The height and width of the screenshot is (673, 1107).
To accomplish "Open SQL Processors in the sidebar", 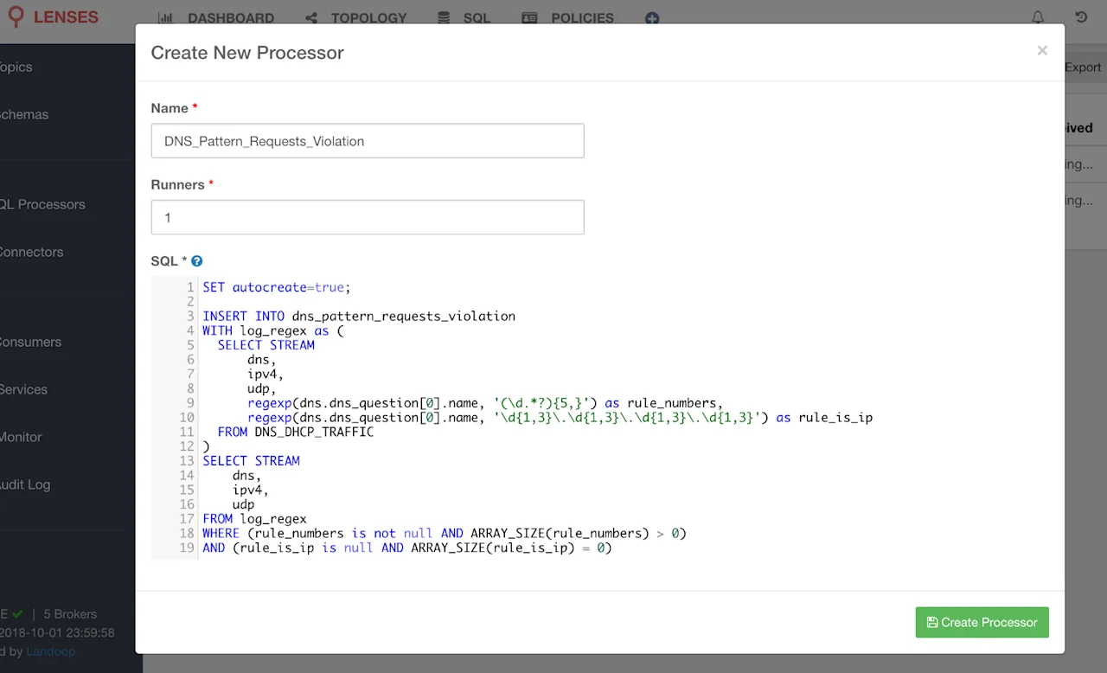I will 43,204.
